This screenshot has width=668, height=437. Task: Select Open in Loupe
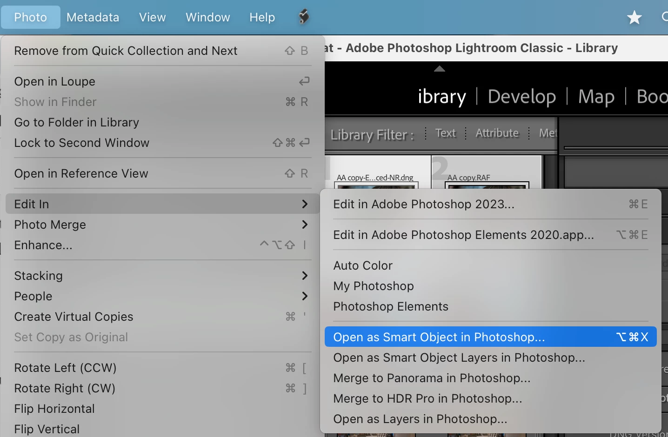click(x=162, y=81)
